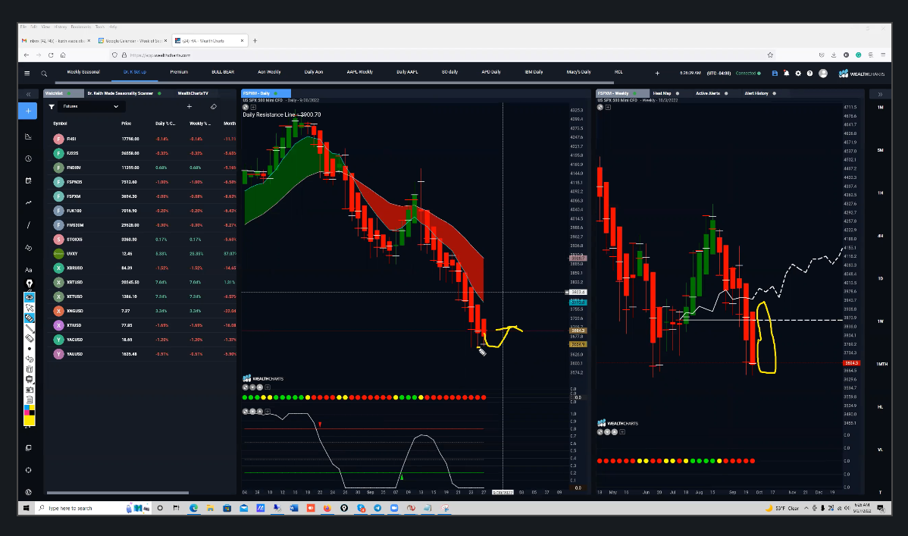Select the arrow pointer annotation tool
This screenshot has height=536, width=908.
coord(30,308)
